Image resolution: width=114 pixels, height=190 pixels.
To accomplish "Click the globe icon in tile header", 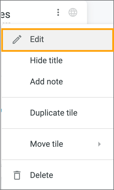I will [x=73, y=12].
